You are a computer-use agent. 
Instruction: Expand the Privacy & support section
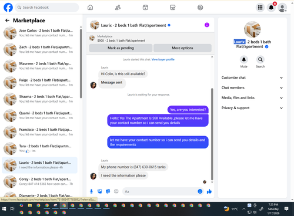tap(252, 108)
